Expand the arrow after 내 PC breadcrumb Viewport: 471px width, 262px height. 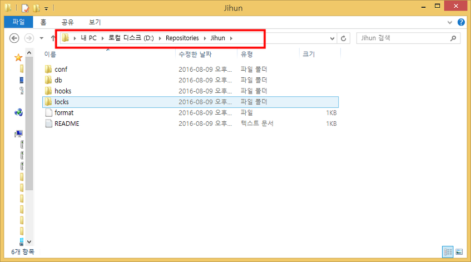102,38
